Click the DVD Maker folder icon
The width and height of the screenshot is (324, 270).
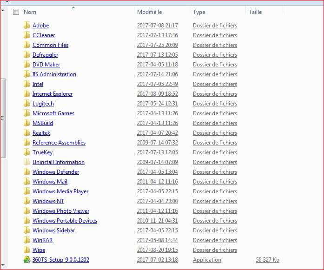click(x=26, y=65)
